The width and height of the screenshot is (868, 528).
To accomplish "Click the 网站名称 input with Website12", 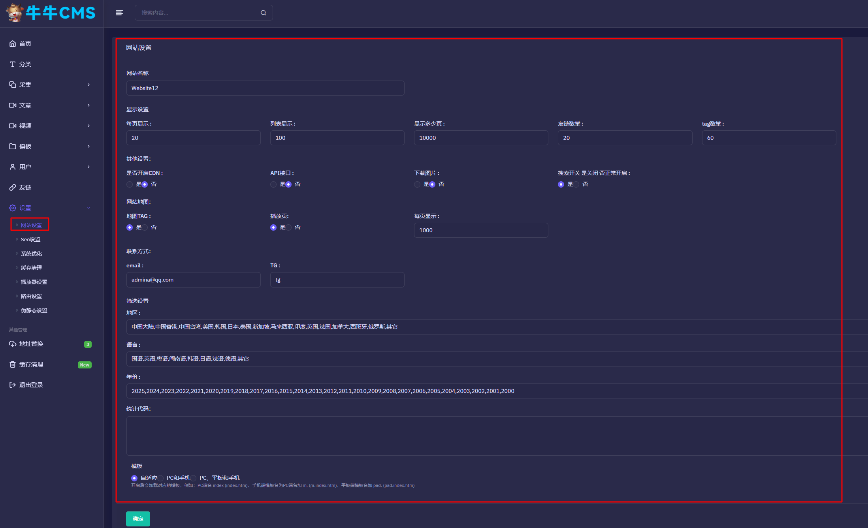I will tap(265, 88).
